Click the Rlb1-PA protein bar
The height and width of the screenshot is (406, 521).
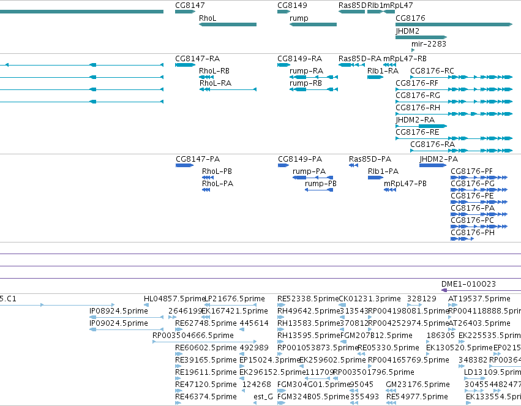pos(375,178)
